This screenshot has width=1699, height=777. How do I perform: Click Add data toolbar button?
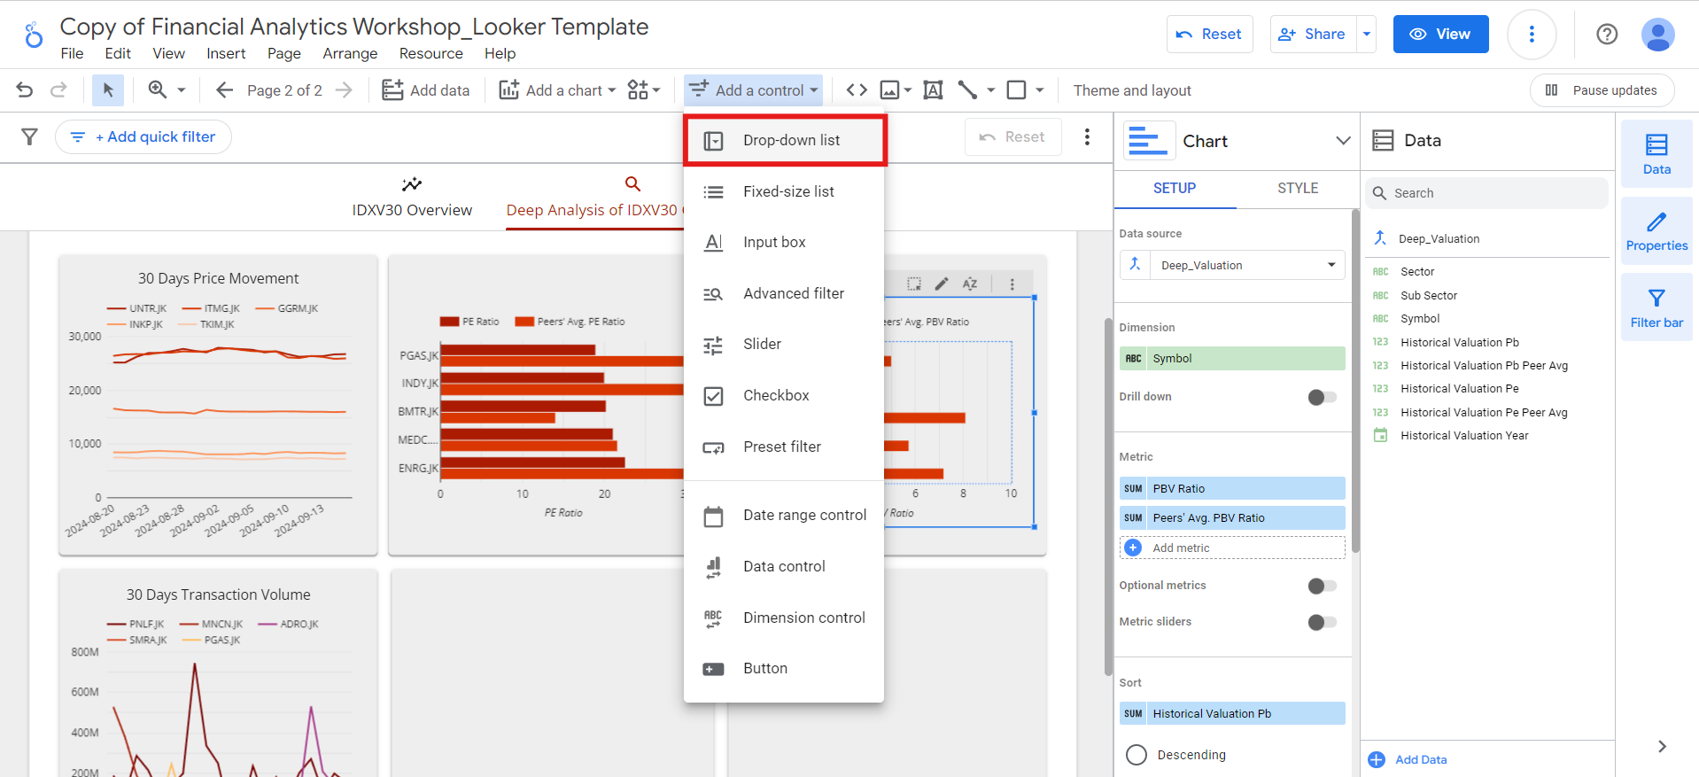(426, 90)
